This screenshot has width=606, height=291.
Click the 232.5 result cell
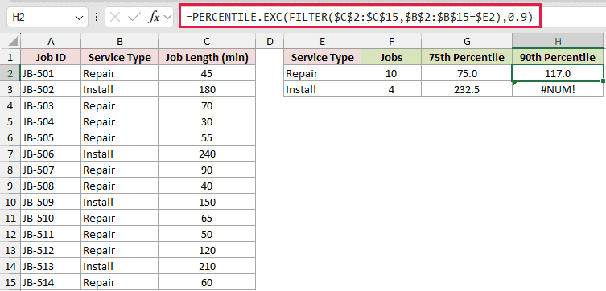point(467,89)
